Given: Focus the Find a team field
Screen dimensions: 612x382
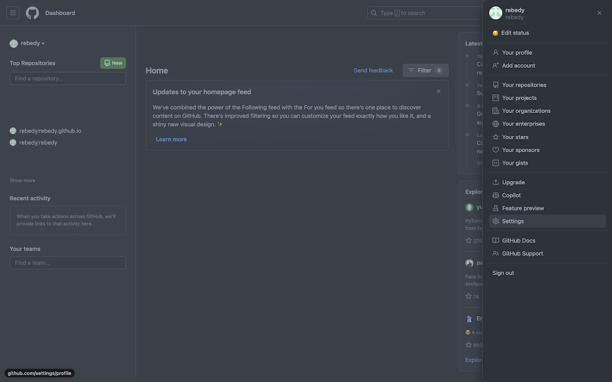Looking at the screenshot, I should click(68, 263).
